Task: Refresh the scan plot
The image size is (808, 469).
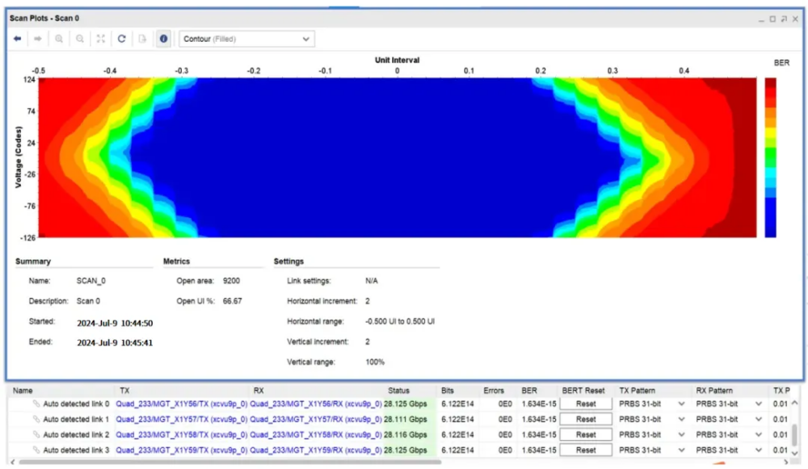Action: click(121, 39)
